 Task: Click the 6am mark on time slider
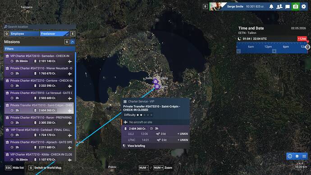point(251,47)
